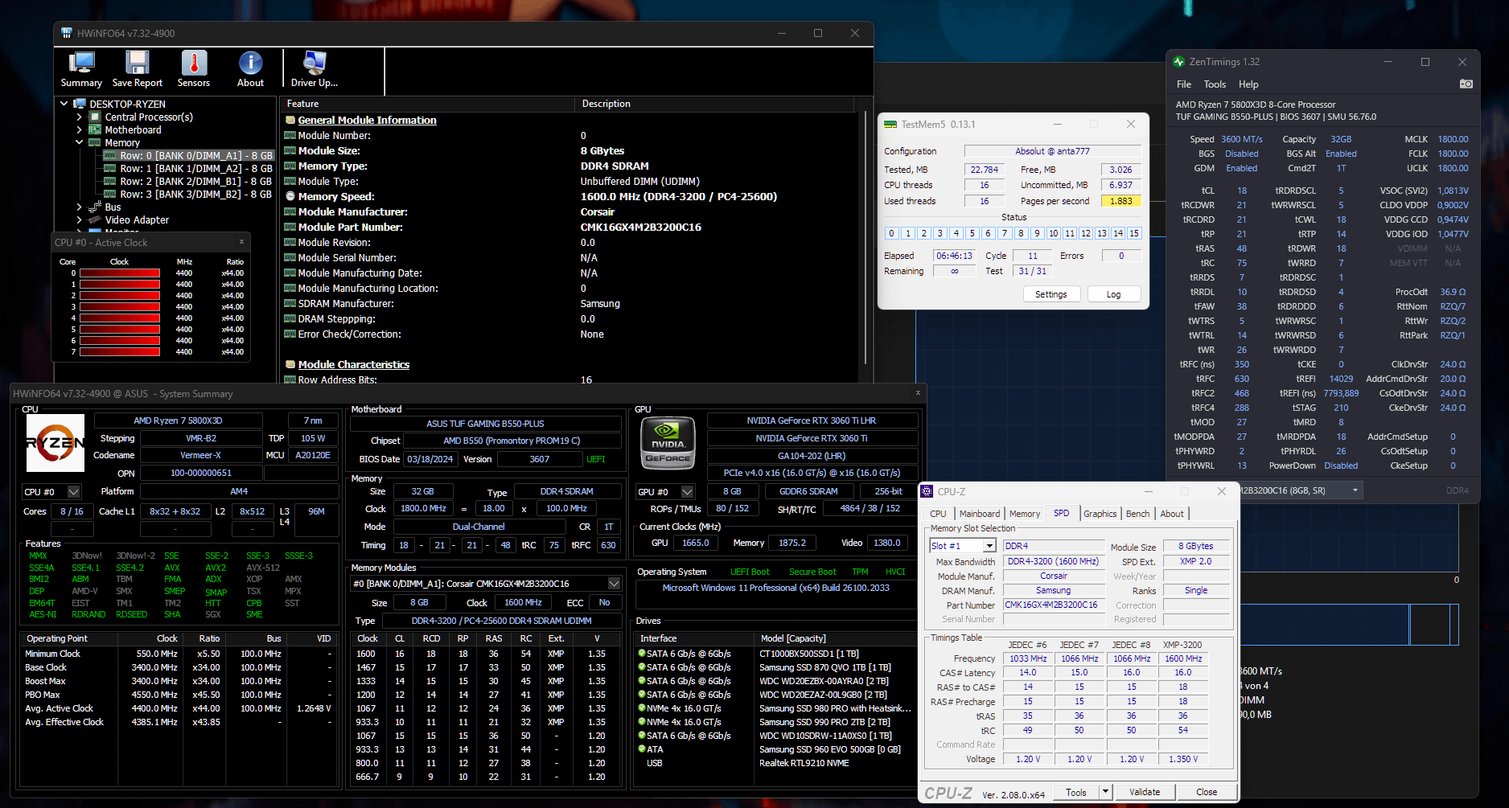Image resolution: width=1509 pixels, height=808 pixels.
Task: Click the chip icon beside Central Processor(s)
Action: tap(95, 117)
